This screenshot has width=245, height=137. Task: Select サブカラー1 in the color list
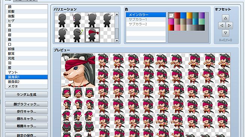[146, 19]
